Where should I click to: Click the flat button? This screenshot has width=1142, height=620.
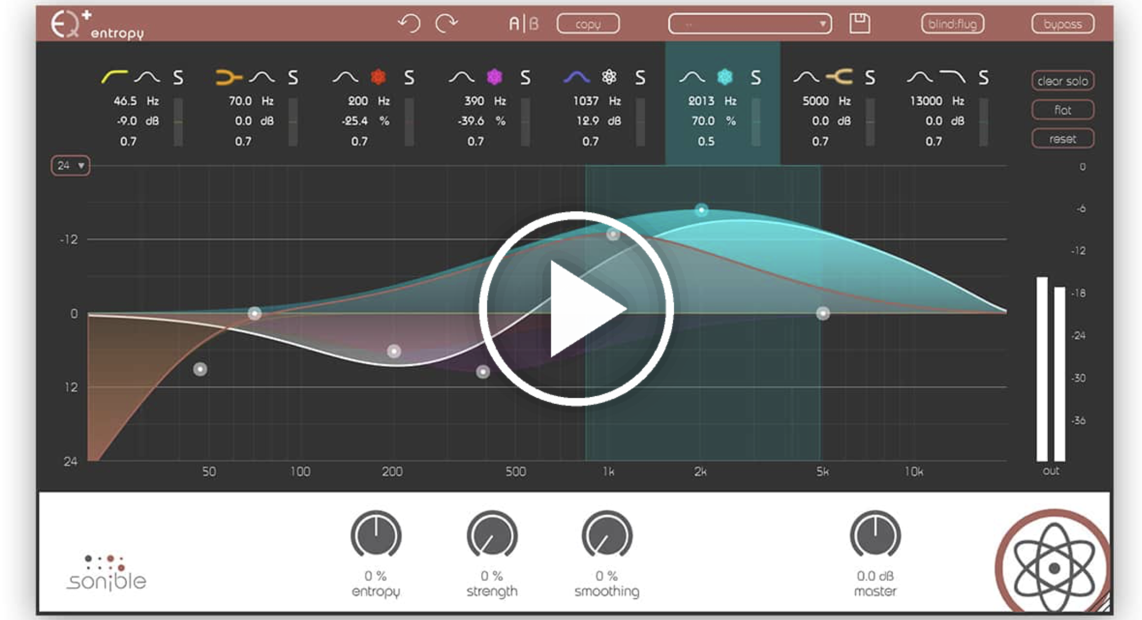(x=1063, y=110)
